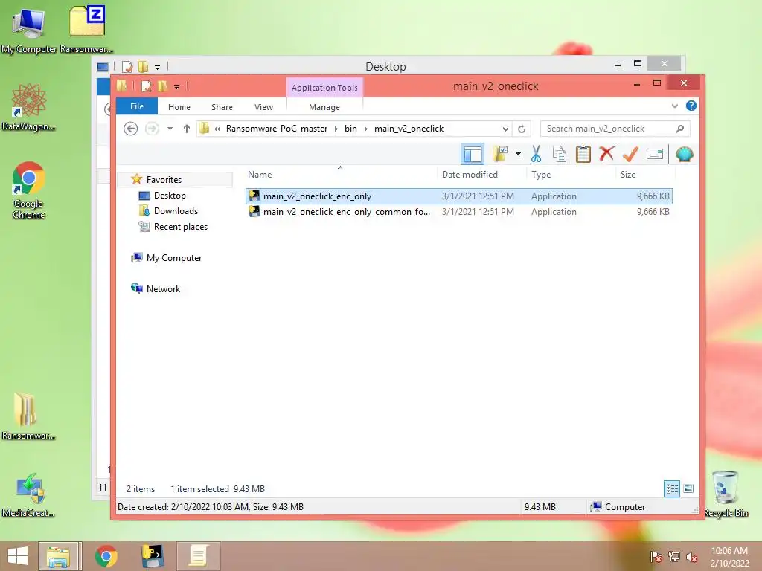This screenshot has width=762, height=571.
Task: Open My Computer desktop icon
Action: pos(28,29)
